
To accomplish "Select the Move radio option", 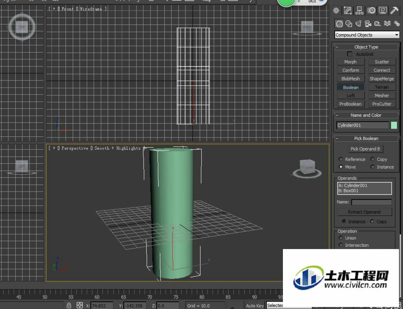I will tap(341, 167).
